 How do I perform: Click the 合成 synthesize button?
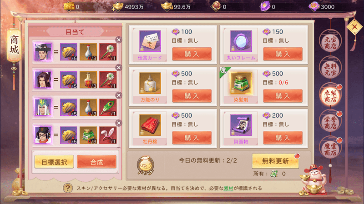pos(96,162)
